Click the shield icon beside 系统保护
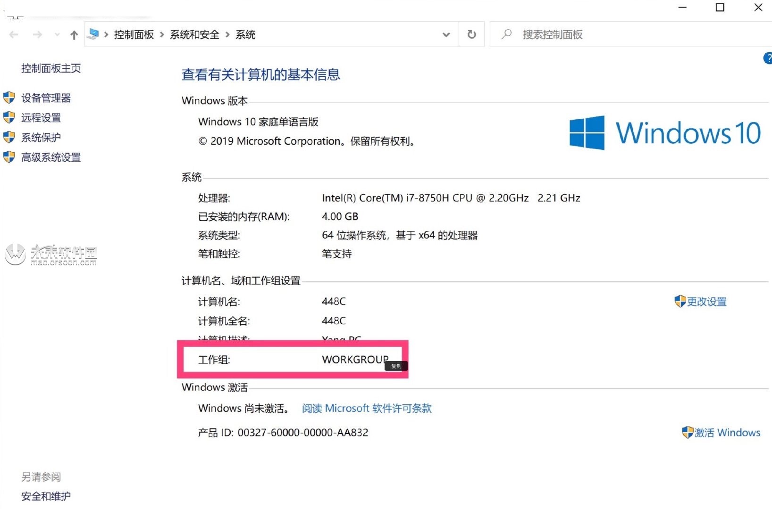The height and width of the screenshot is (509, 772). (x=9, y=137)
